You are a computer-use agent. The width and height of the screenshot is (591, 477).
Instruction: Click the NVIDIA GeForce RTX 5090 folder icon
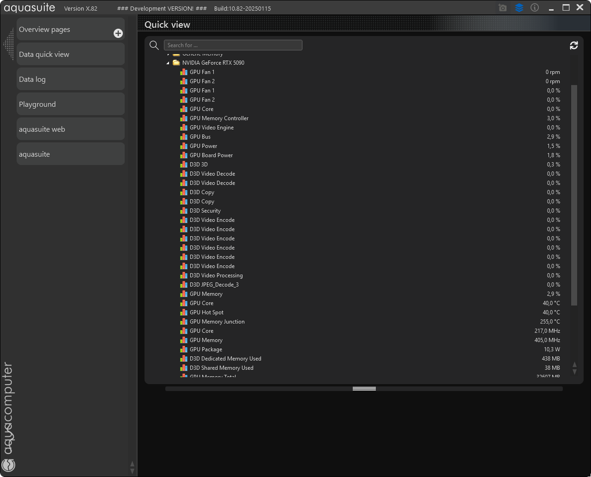click(x=176, y=63)
